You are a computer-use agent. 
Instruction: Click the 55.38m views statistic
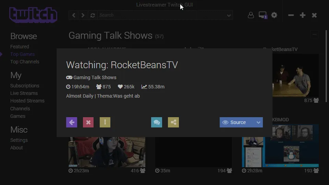(x=153, y=87)
